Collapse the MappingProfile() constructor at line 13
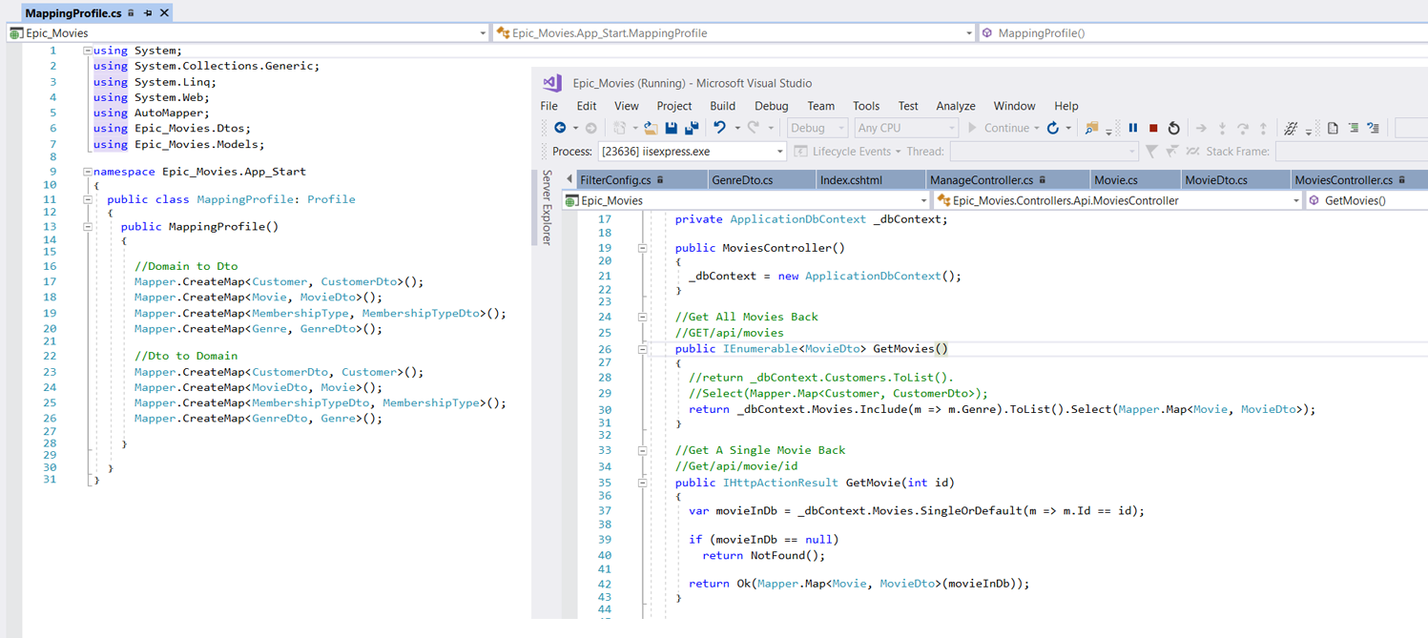 pyautogui.click(x=88, y=227)
